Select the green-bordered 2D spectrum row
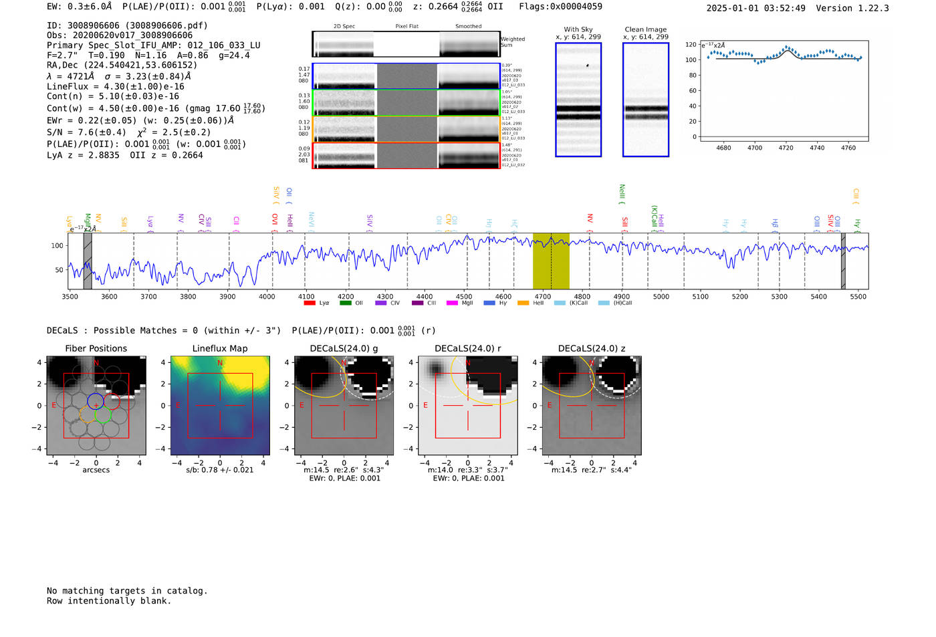This screenshot has height=637, width=936. click(x=406, y=103)
